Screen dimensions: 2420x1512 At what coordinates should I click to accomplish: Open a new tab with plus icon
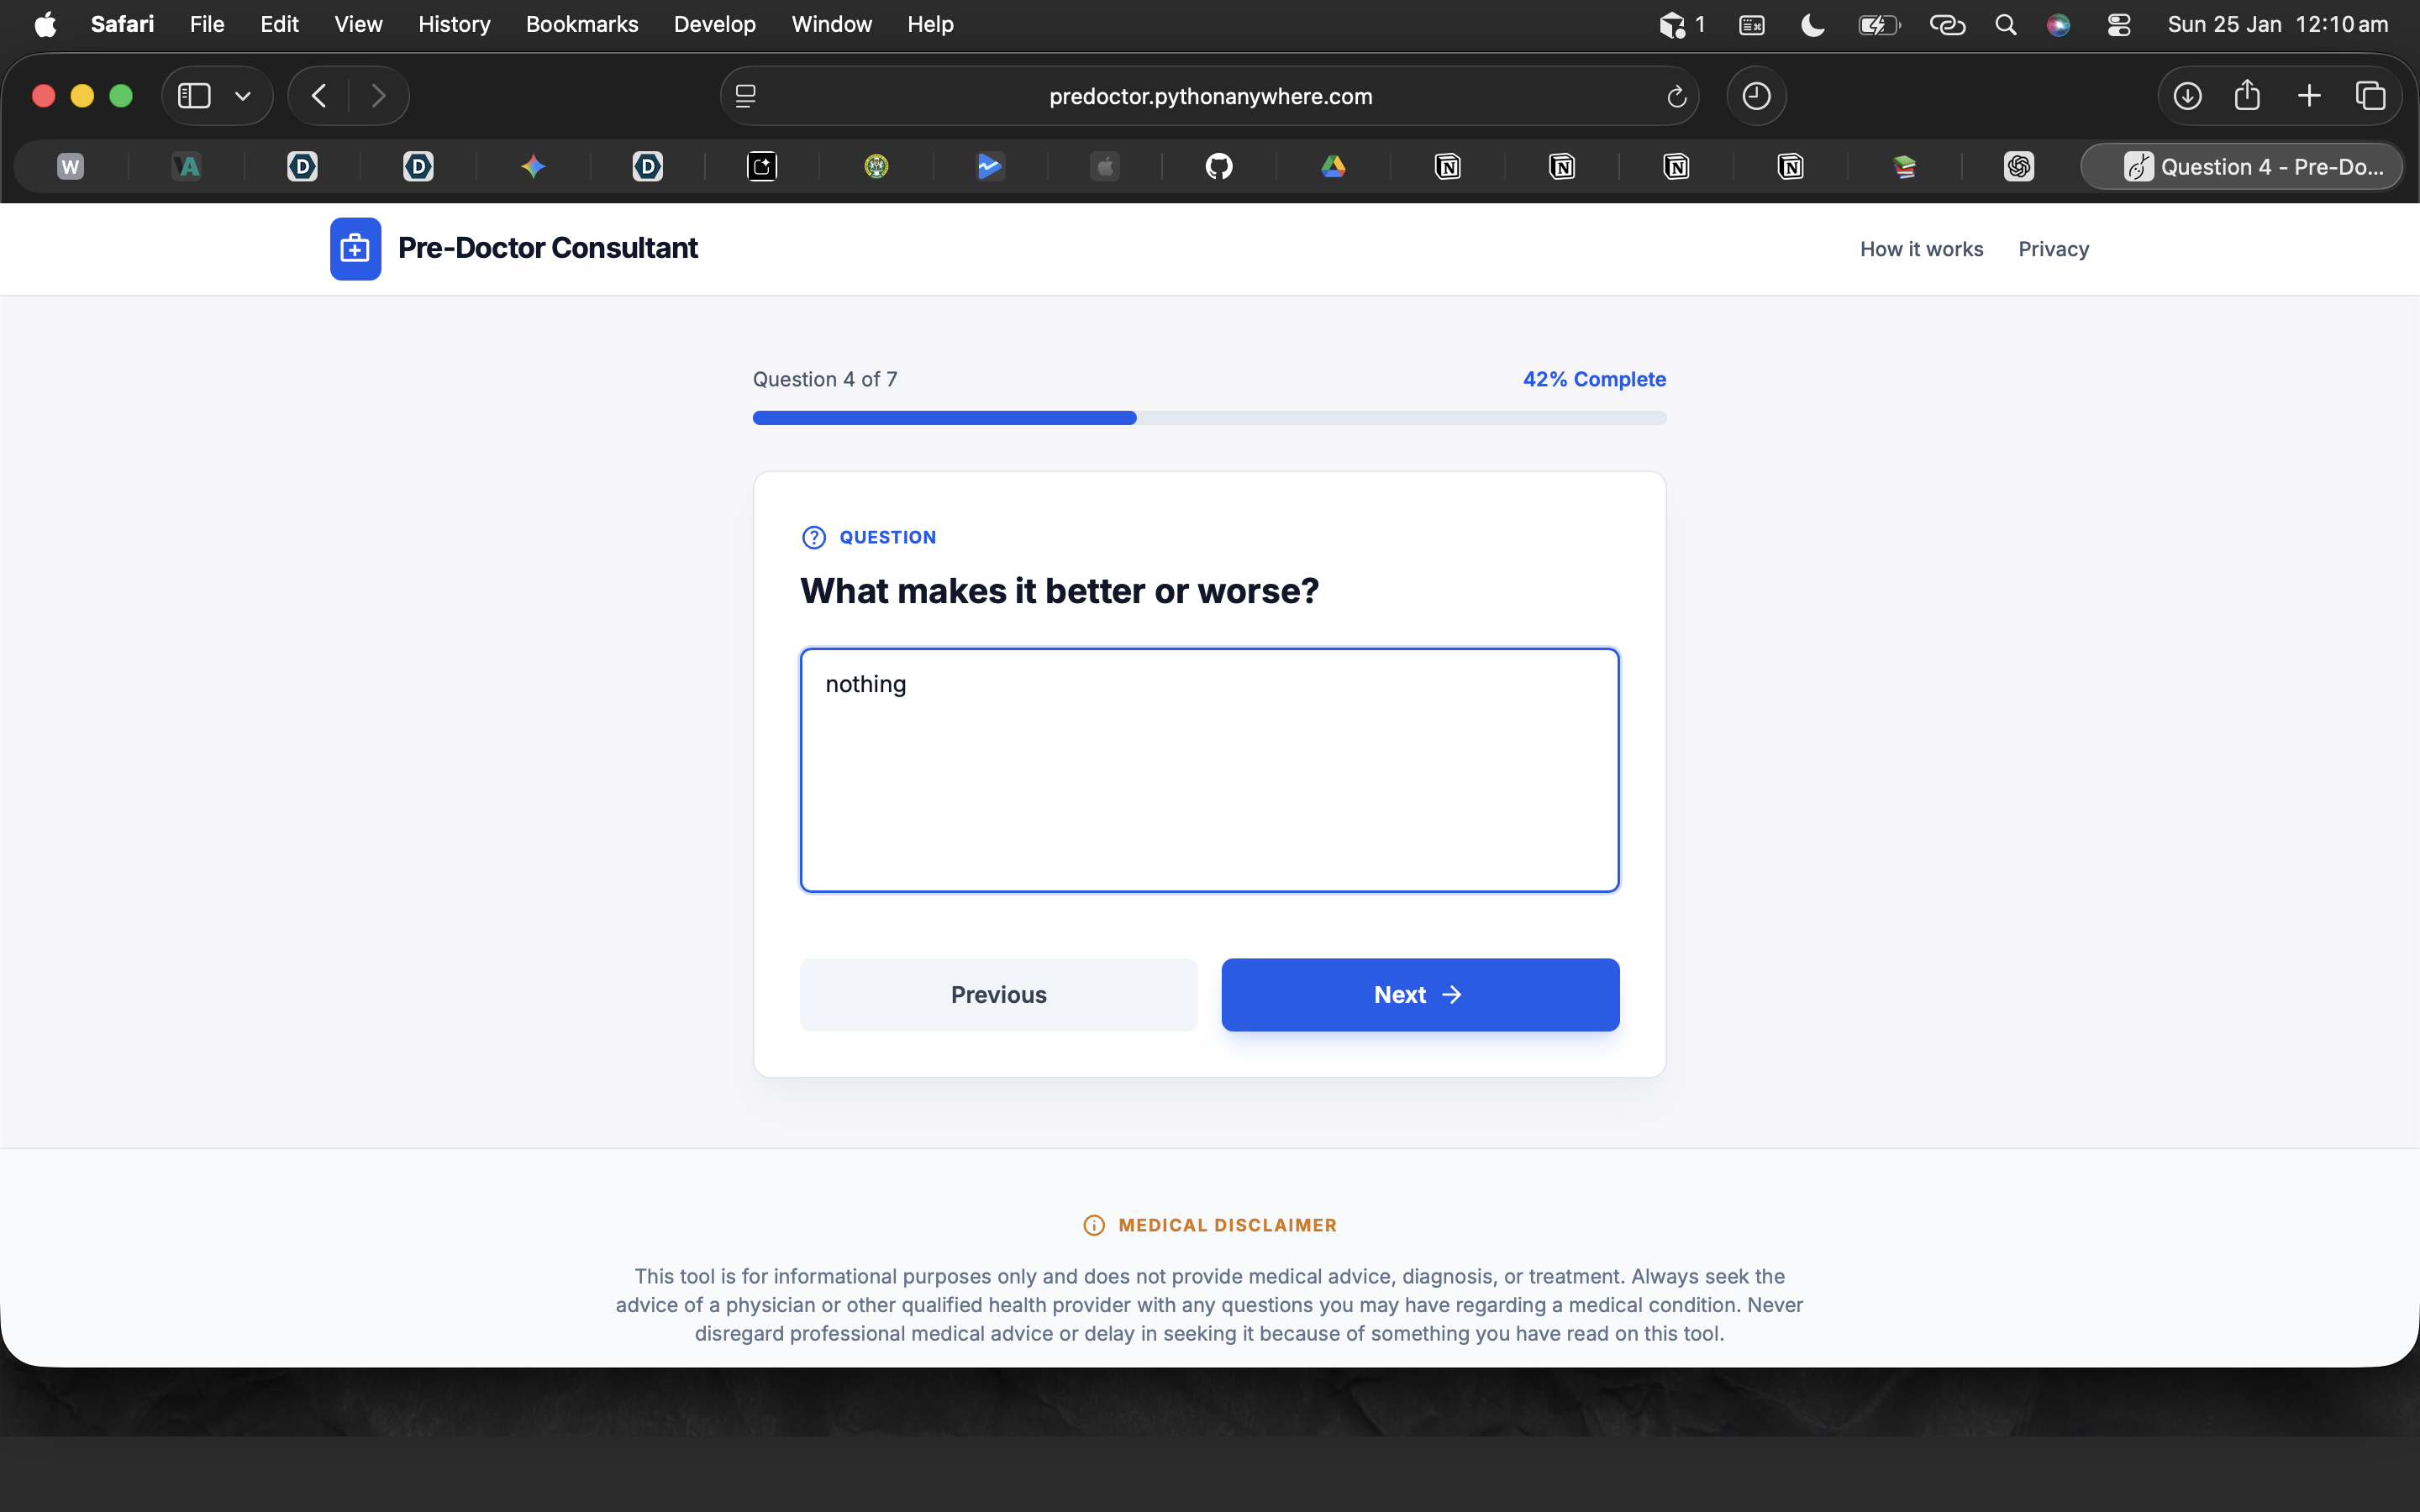tap(2309, 96)
